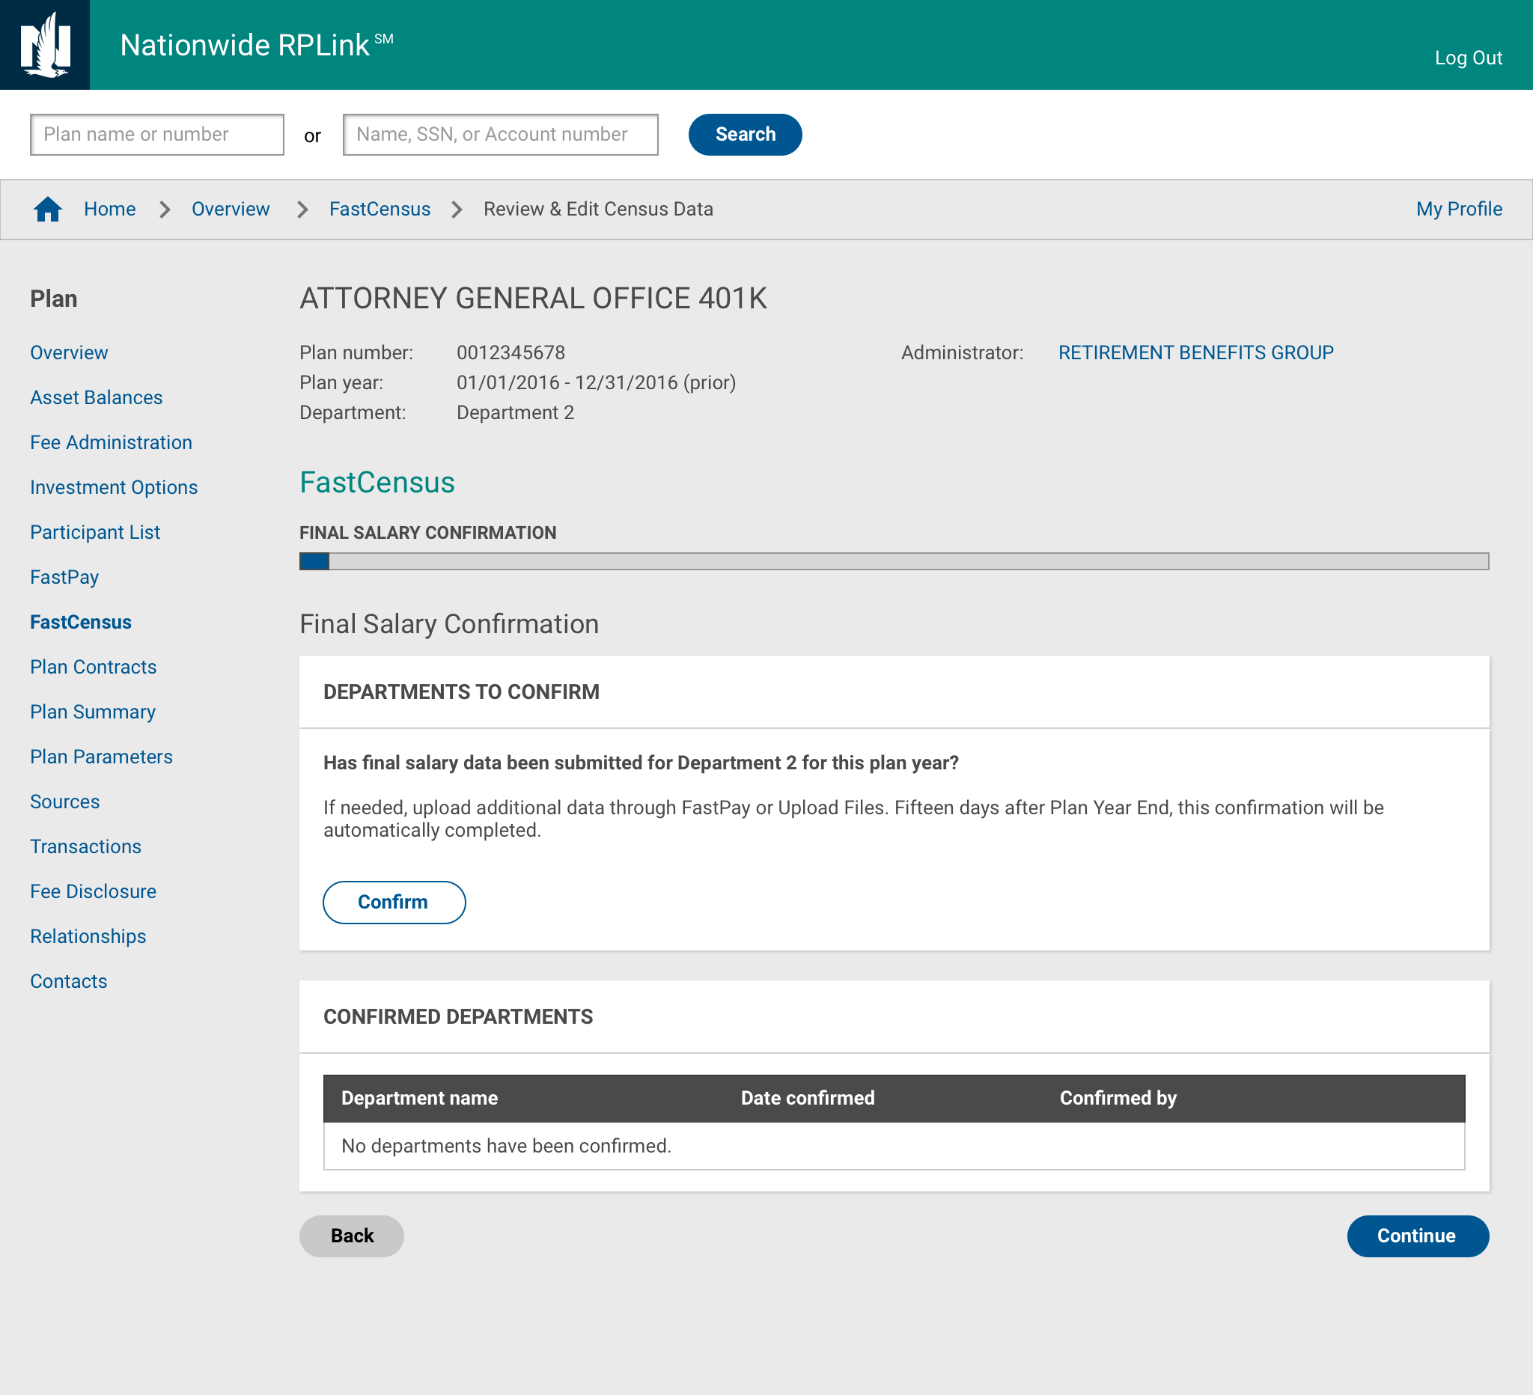Open the Overview link in the Plan sidebar

pyautogui.click(x=69, y=352)
